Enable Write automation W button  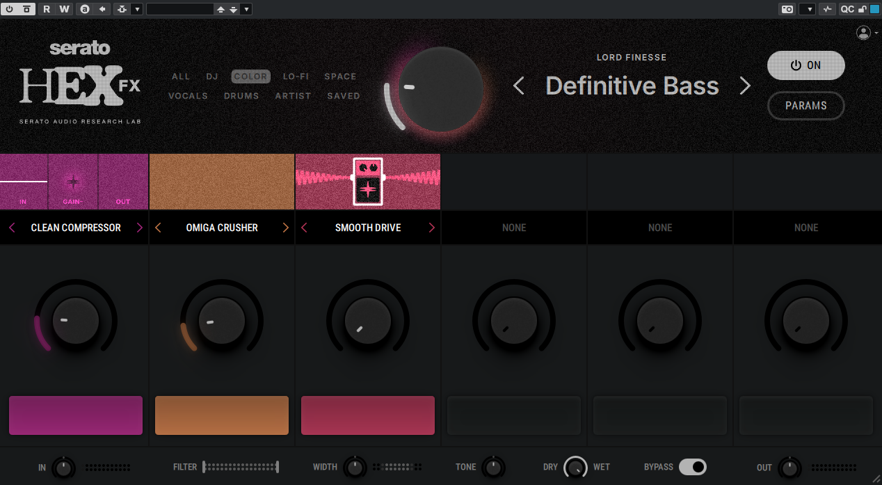click(x=64, y=9)
